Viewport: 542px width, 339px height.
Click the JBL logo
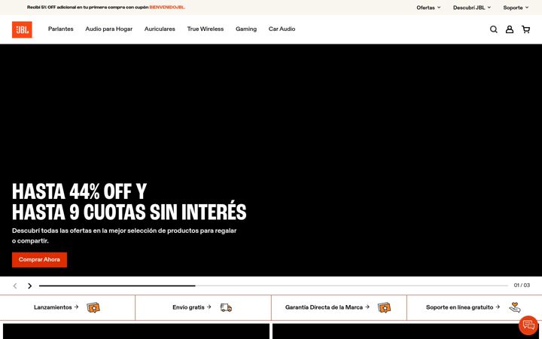pyautogui.click(x=22, y=29)
